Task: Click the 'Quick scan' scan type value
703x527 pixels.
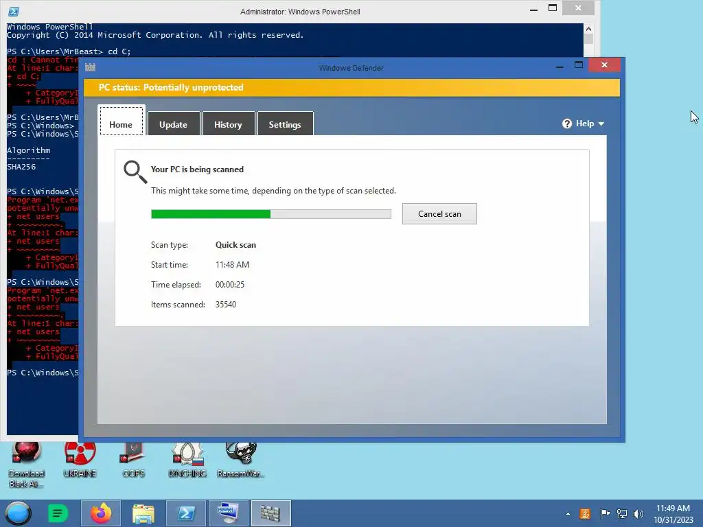Action: (236, 245)
